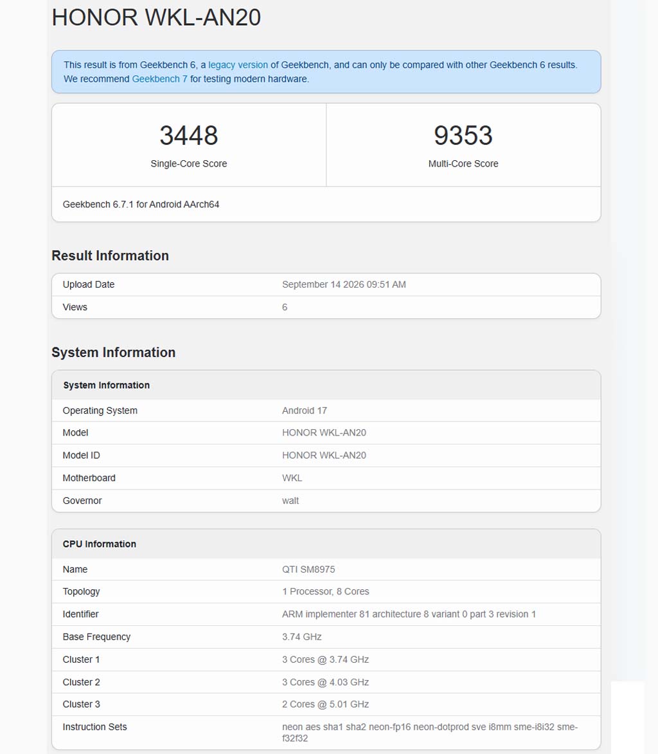Click the 'Instruction Sets' label

94,727
